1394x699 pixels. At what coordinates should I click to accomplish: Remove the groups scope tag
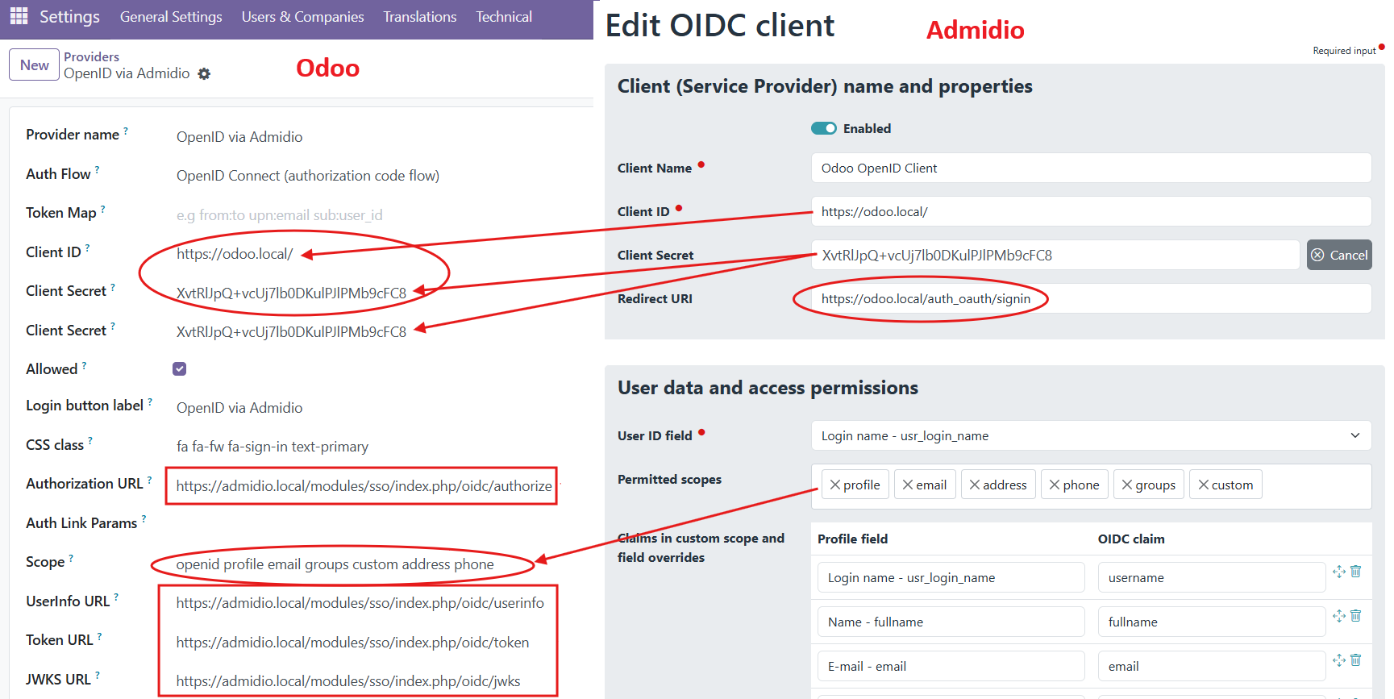pos(1127,485)
